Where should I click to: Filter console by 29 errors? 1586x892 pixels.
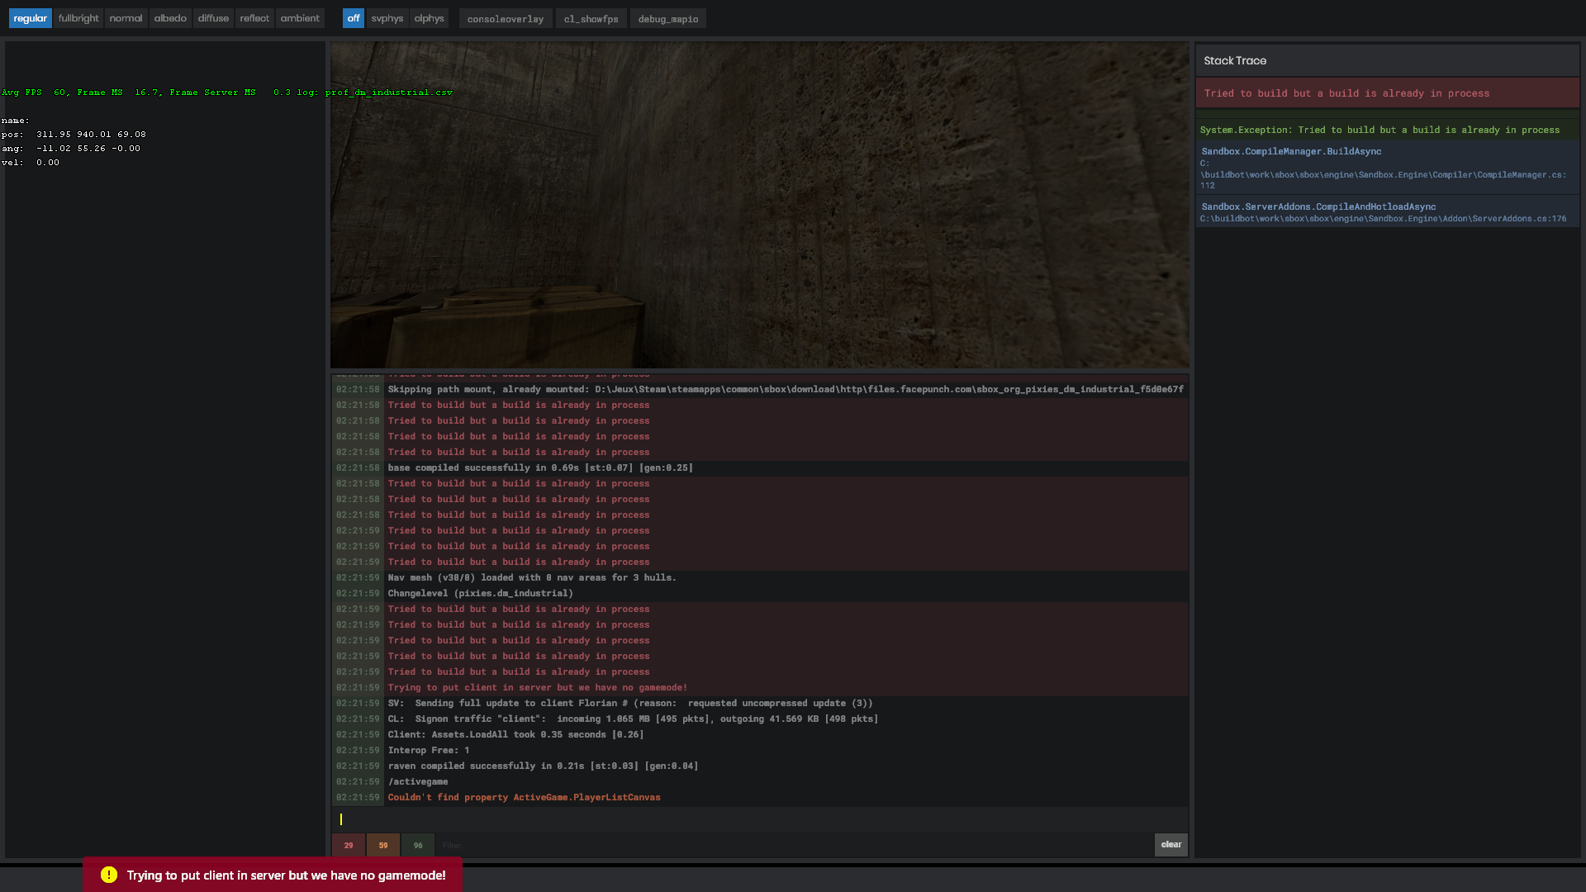pos(348,845)
